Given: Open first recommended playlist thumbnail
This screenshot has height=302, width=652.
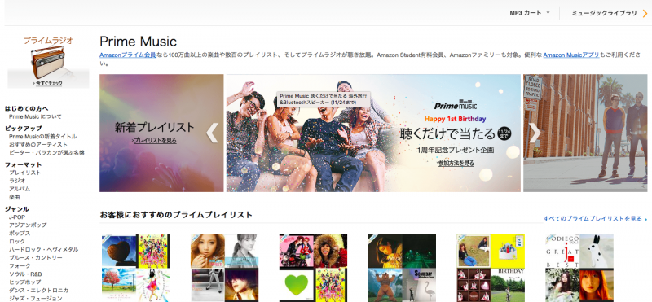Looking at the screenshot, I should click(136, 268).
